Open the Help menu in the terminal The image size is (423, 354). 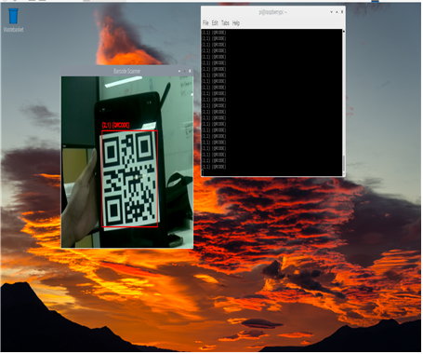236,23
